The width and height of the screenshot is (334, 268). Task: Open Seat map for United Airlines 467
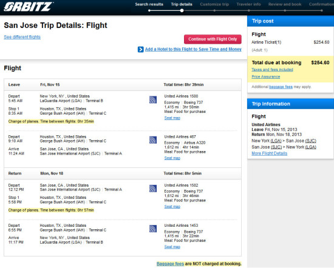click(x=172, y=158)
